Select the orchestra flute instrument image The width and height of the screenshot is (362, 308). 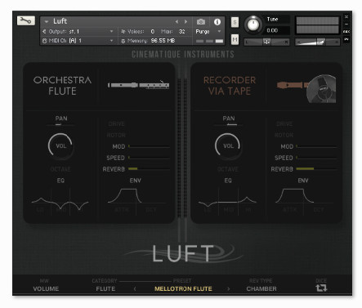(139, 85)
